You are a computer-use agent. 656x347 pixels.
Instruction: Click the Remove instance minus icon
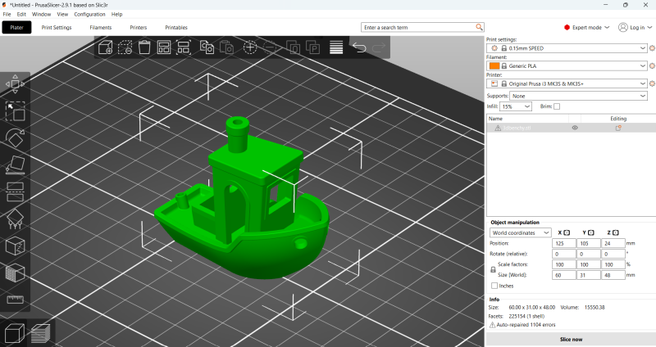click(271, 47)
